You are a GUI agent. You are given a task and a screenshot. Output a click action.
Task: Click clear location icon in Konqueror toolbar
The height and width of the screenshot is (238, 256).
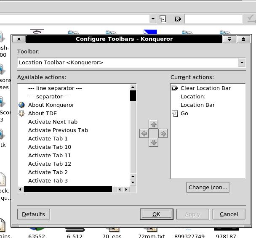[x=178, y=19]
